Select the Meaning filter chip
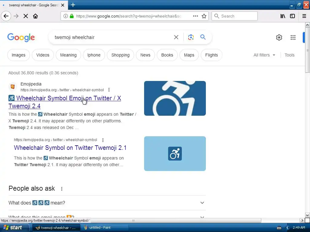 point(68,55)
